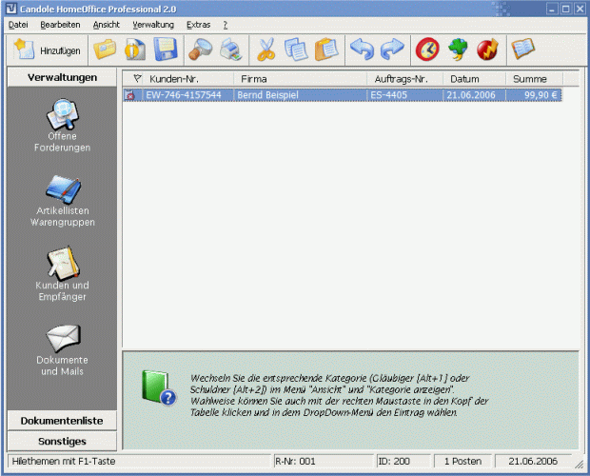The image size is (590, 476).
Task: Click the printer icon in the toolbar
Action: point(229,49)
